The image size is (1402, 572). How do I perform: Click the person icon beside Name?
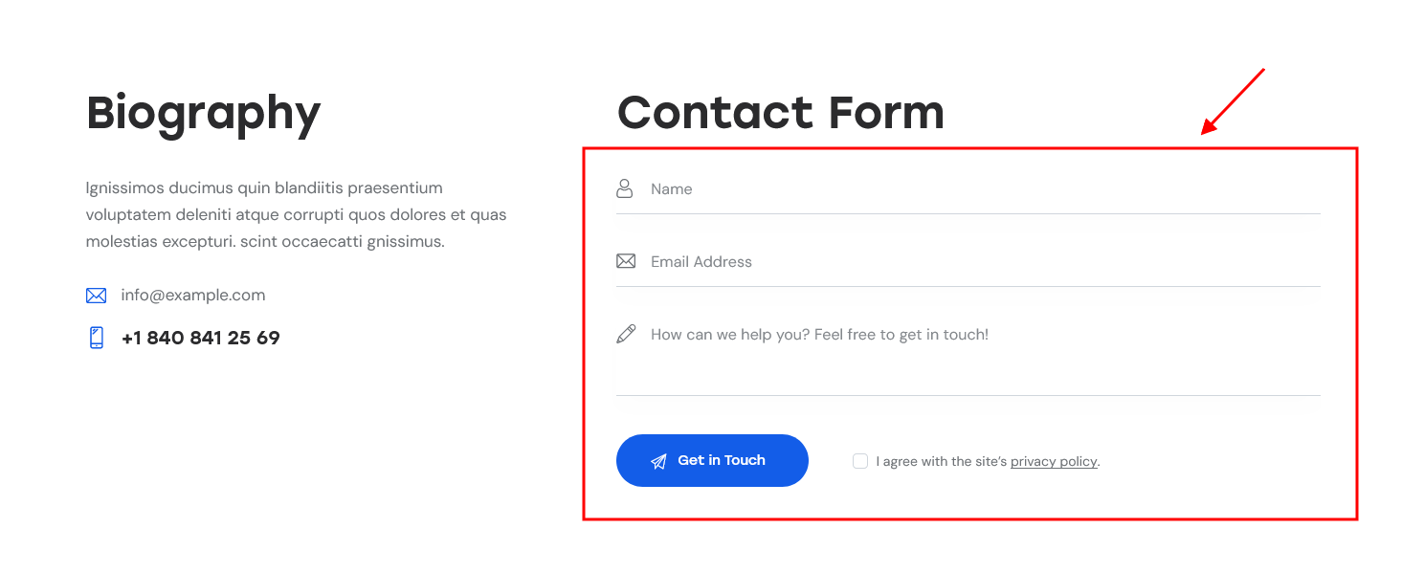[x=625, y=188]
